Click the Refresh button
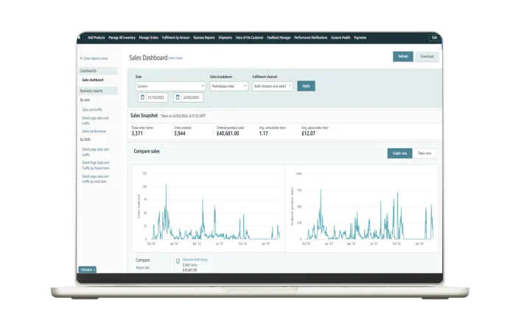Image resolution: width=516 pixels, height=332 pixels. pyautogui.click(x=402, y=56)
